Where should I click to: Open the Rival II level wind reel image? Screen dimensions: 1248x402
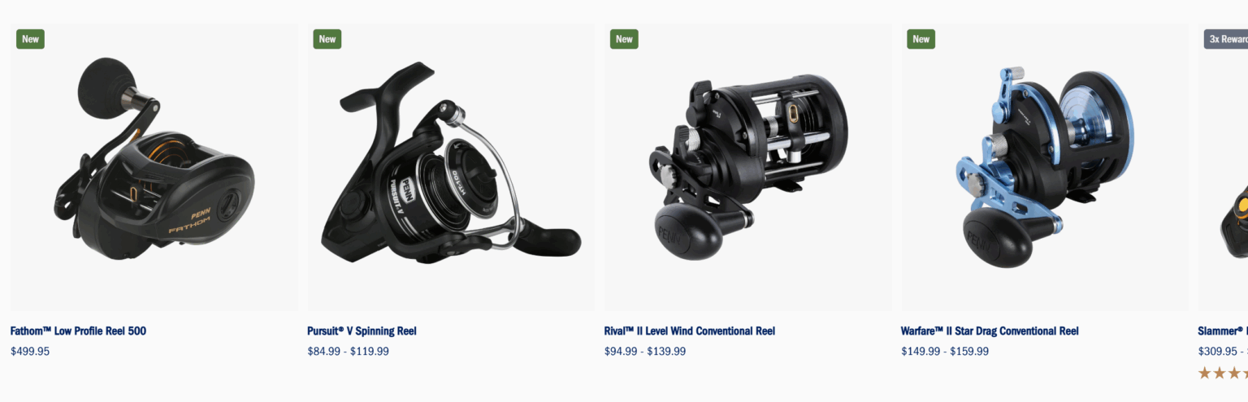pos(747,166)
